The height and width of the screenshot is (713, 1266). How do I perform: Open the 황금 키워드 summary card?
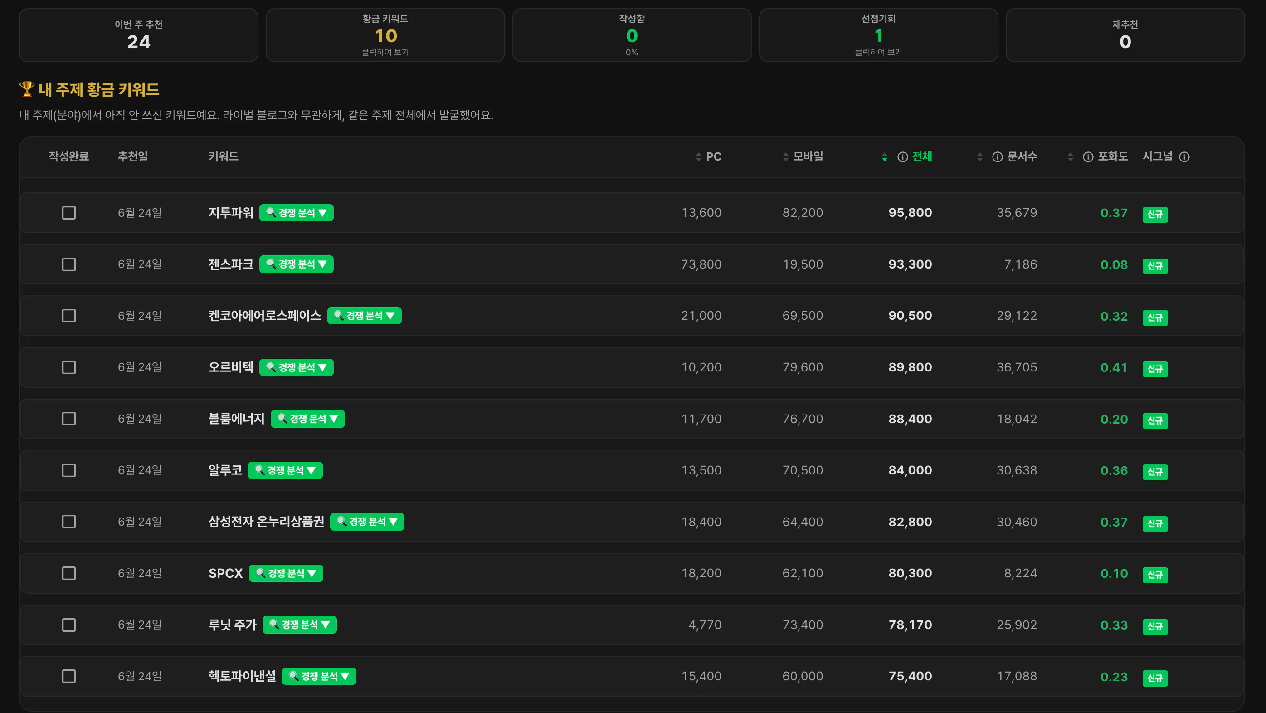(x=385, y=35)
